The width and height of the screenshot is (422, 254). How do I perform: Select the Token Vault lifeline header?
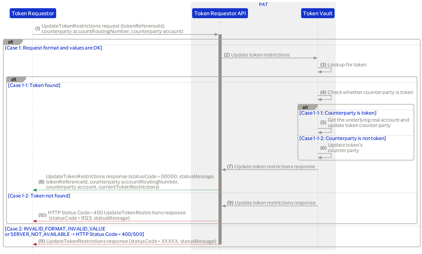coord(318,13)
